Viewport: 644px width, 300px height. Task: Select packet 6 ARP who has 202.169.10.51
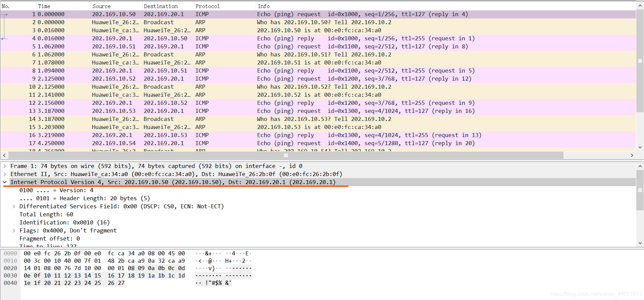point(318,54)
